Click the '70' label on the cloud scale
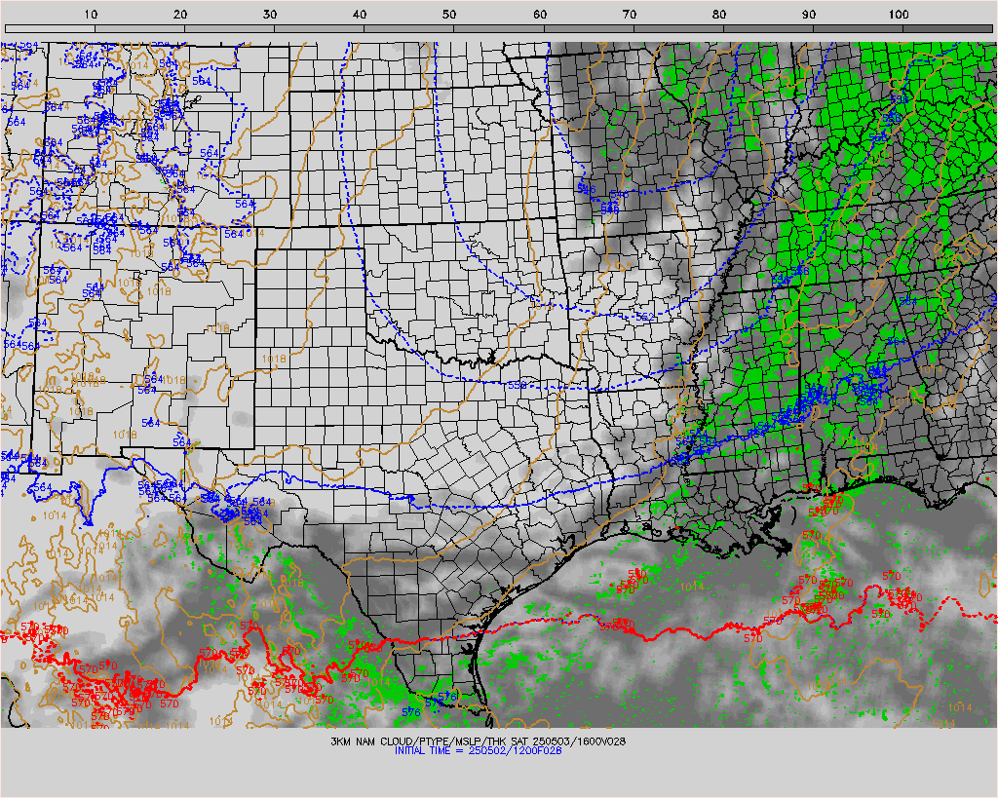This screenshot has height=798, width=998. [x=630, y=15]
